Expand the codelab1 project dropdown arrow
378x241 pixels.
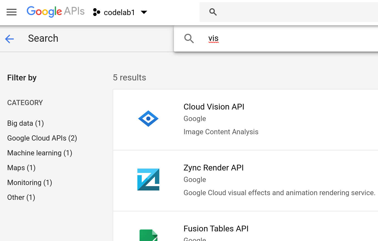coord(144,12)
